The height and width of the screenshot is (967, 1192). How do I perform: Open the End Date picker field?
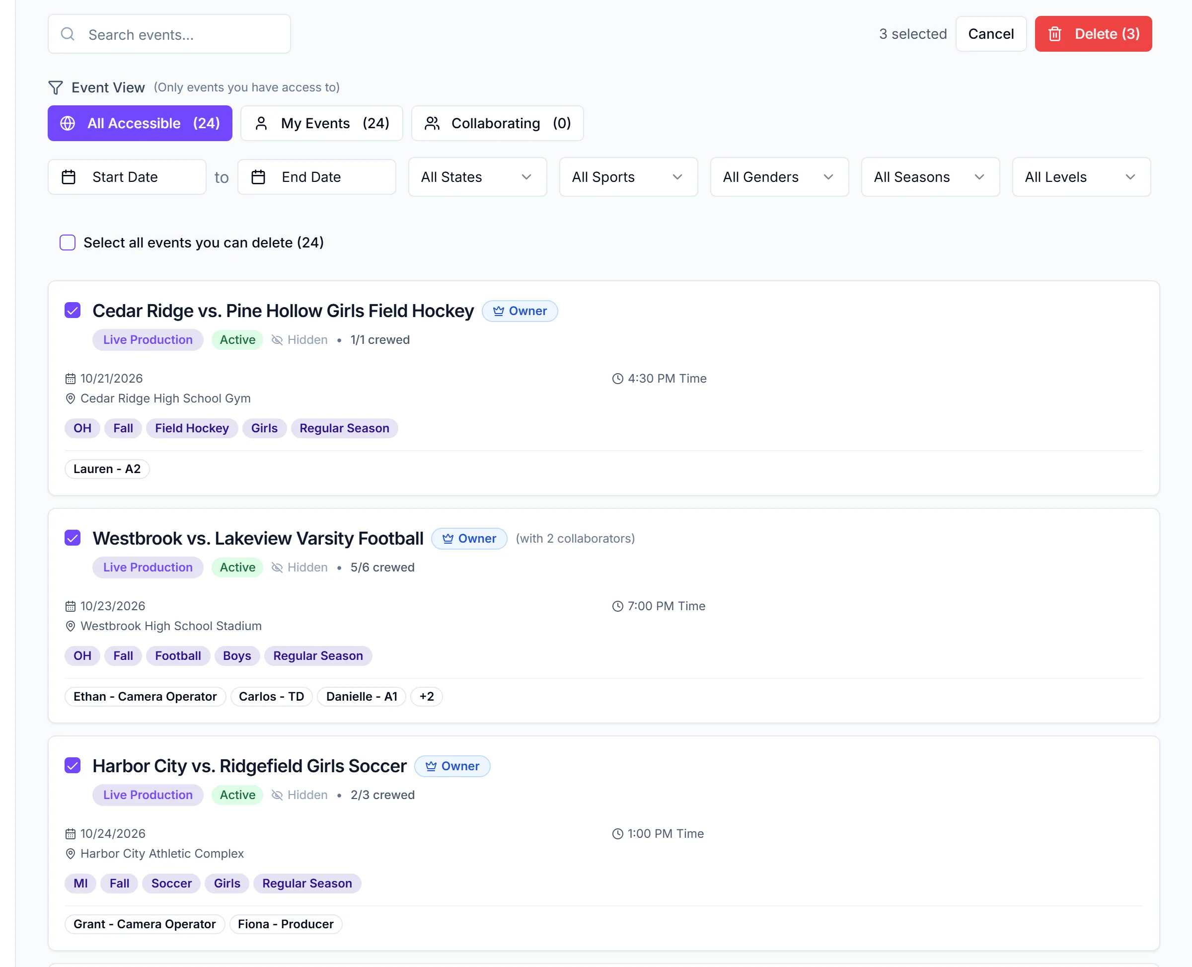pyautogui.click(x=317, y=177)
